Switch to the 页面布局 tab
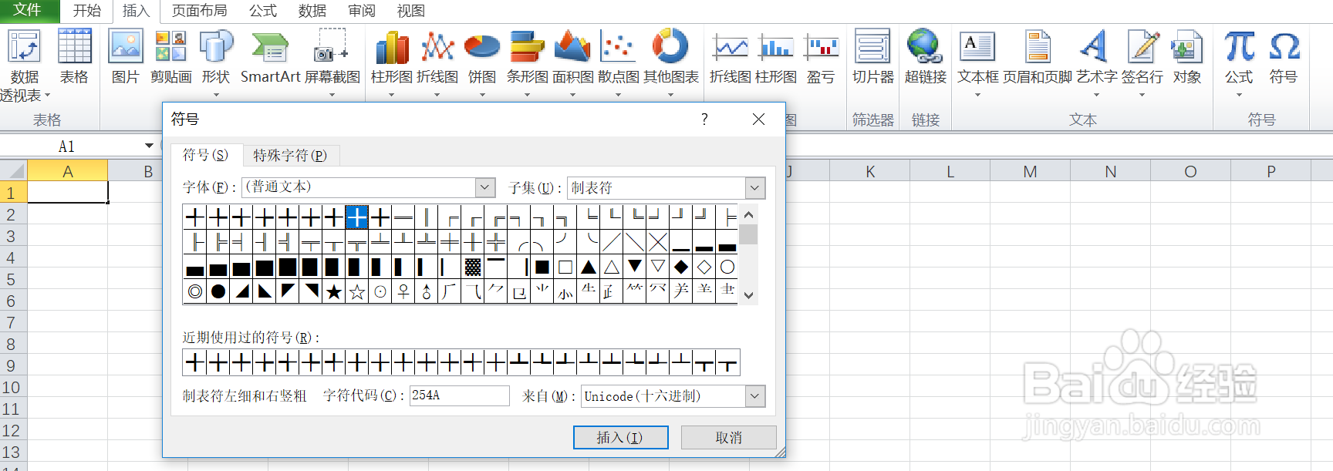Screen dimensions: 1333x471 199,11
